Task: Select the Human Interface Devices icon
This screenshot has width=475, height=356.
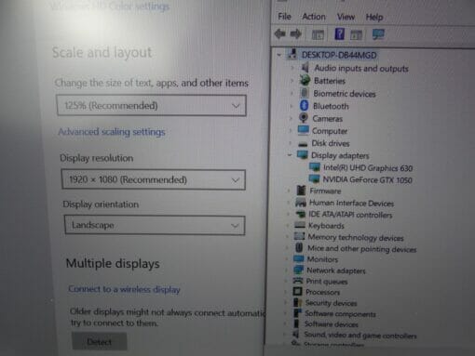Action: pos(301,203)
